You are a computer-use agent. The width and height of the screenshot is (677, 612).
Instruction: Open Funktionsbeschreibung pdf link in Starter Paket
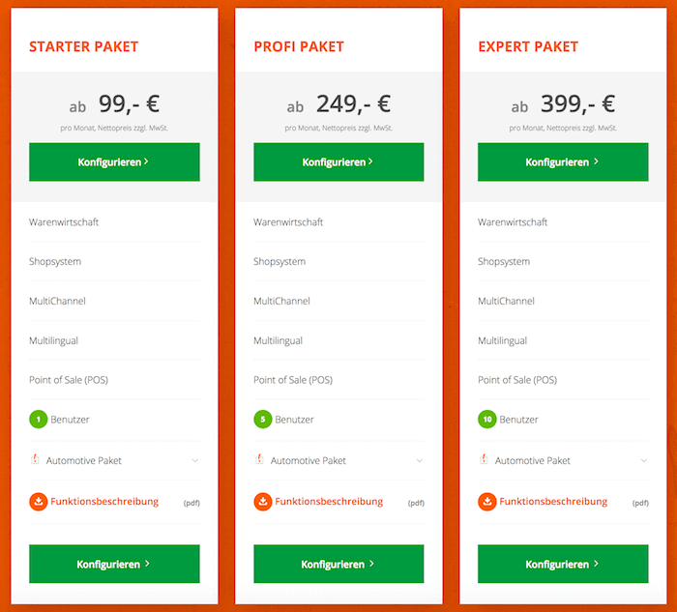(104, 502)
